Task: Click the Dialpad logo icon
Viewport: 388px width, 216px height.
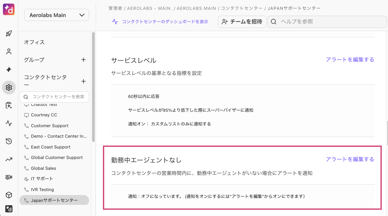Action: pos(9,9)
